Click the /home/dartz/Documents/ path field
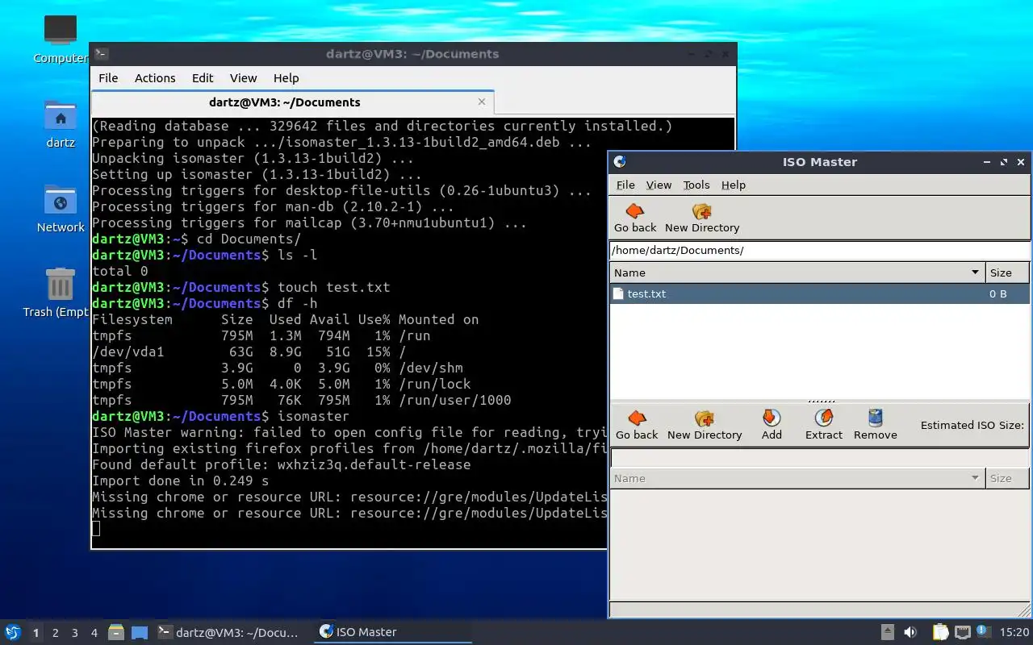Image resolution: width=1033 pixels, height=645 pixels. (819, 250)
